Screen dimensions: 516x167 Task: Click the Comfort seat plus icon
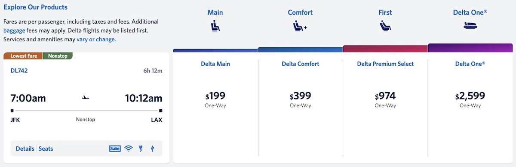click(300, 26)
